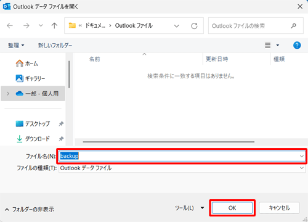Expand address bar previous locations dropdown
The image size is (308, 222).
coord(177,26)
